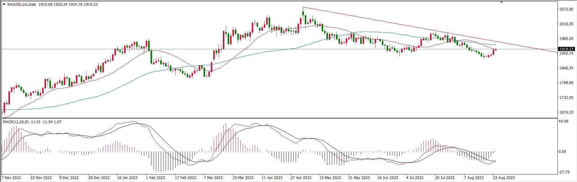Click the XAUUSD.pro,Daily chart title text
The width and height of the screenshot is (577, 182).
click(x=22, y=5)
